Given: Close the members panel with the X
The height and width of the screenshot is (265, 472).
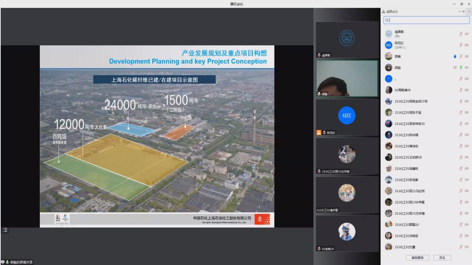Looking at the screenshot, I should (x=464, y=12).
